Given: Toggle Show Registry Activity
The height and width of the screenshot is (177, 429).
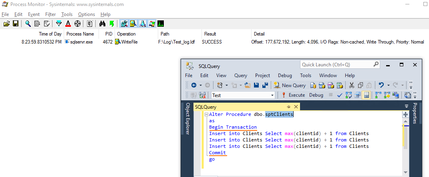Looking at the screenshot, I should coord(124,24).
